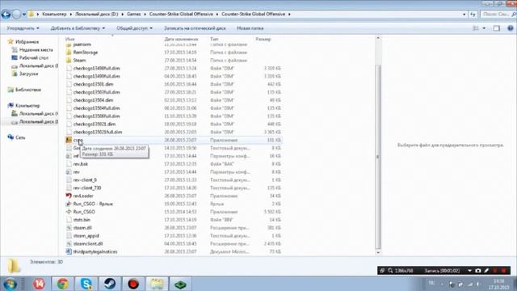Open the view options dropdown arrow

click(484, 28)
